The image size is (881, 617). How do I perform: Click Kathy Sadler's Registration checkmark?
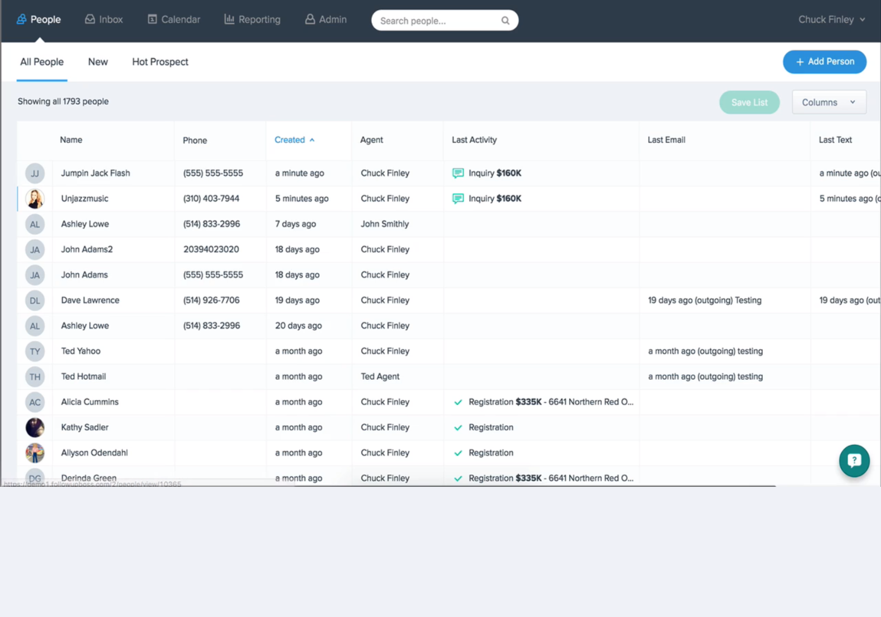(x=458, y=427)
